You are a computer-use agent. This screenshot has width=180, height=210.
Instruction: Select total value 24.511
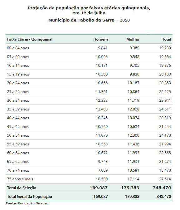coord(165,109)
